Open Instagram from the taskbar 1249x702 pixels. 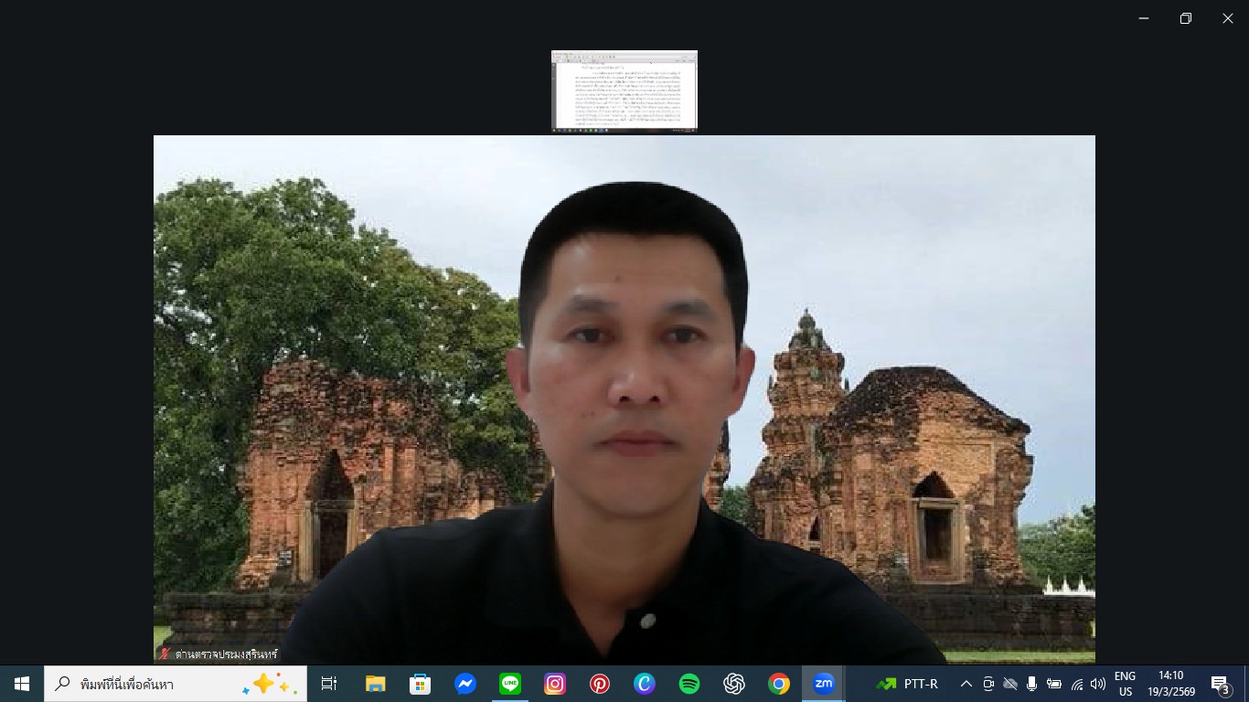point(555,683)
